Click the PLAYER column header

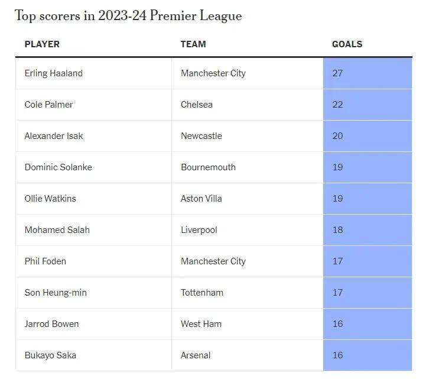tap(42, 44)
